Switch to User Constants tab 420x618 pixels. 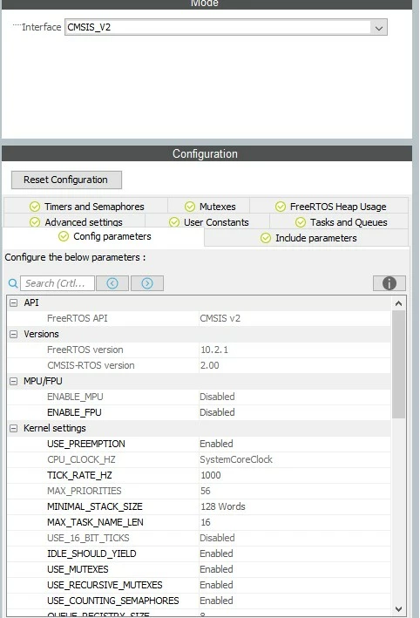(207, 222)
